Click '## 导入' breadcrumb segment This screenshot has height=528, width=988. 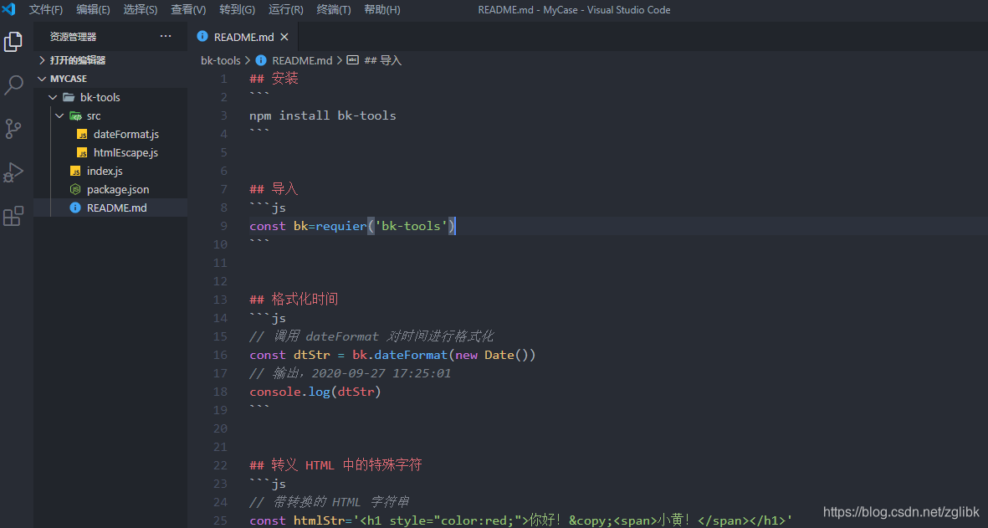[x=382, y=60]
